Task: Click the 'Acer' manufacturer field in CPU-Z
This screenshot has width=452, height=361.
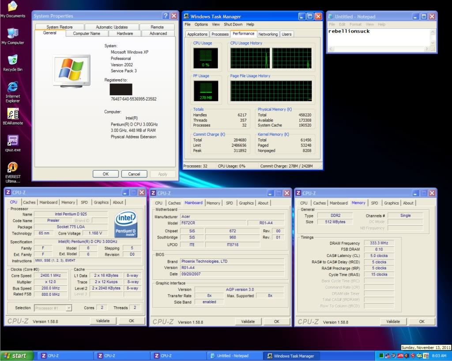Action: point(232,216)
